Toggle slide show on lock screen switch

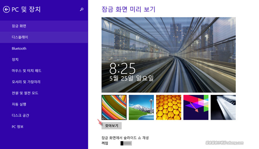pos(126,143)
